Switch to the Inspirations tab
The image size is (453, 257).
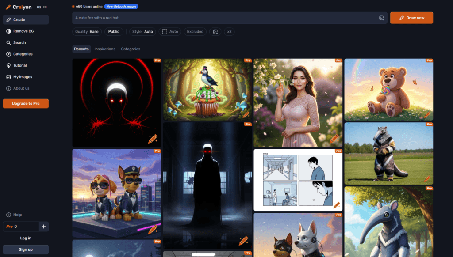coord(104,49)
